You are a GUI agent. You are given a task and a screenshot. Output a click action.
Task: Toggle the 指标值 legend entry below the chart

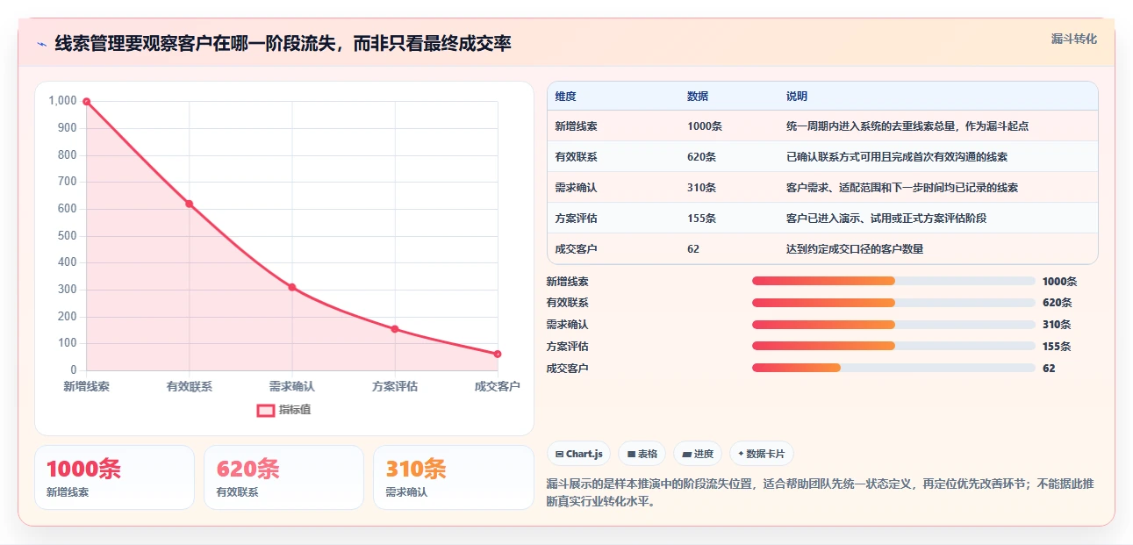(283, 410)
